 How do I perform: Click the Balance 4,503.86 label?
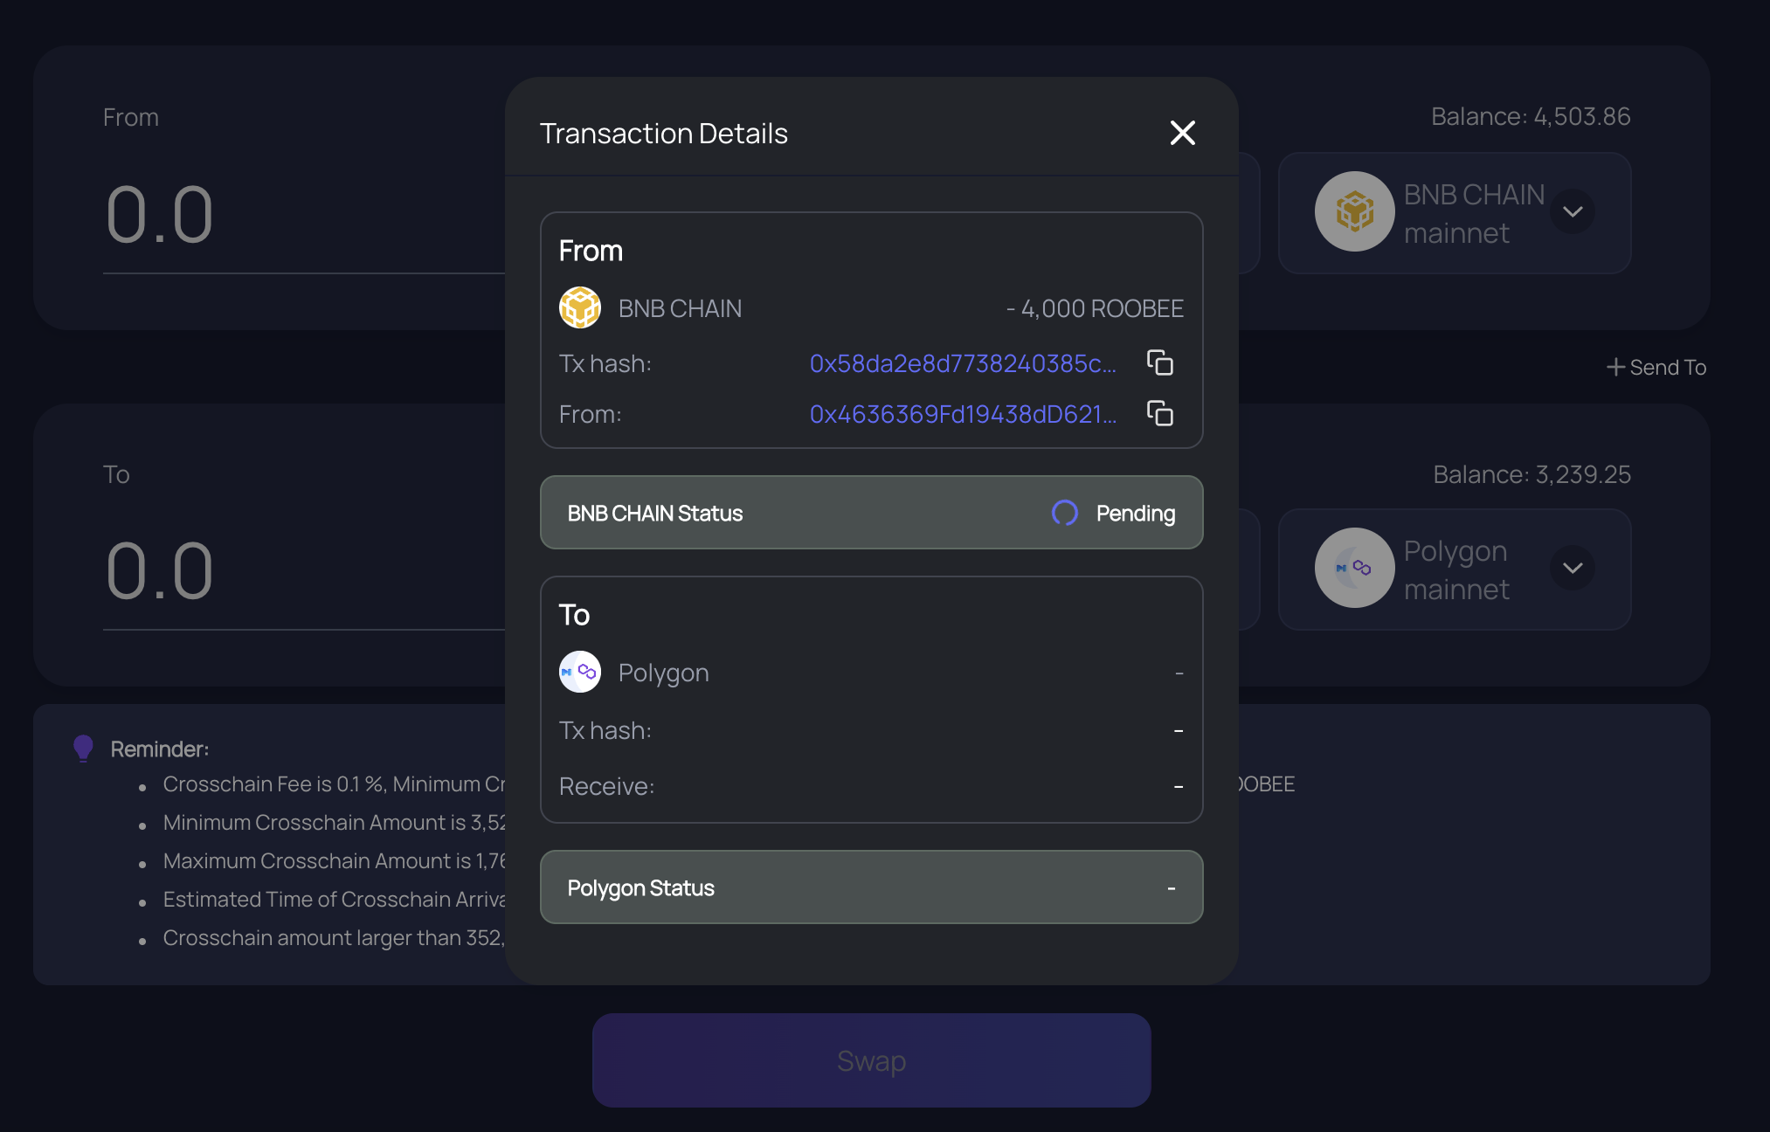point(1531,117)
